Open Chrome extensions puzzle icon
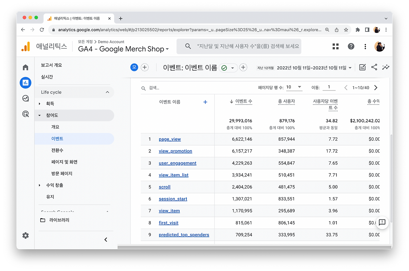The height and width of the screenshot is (271, 409). tap(358, 30)
